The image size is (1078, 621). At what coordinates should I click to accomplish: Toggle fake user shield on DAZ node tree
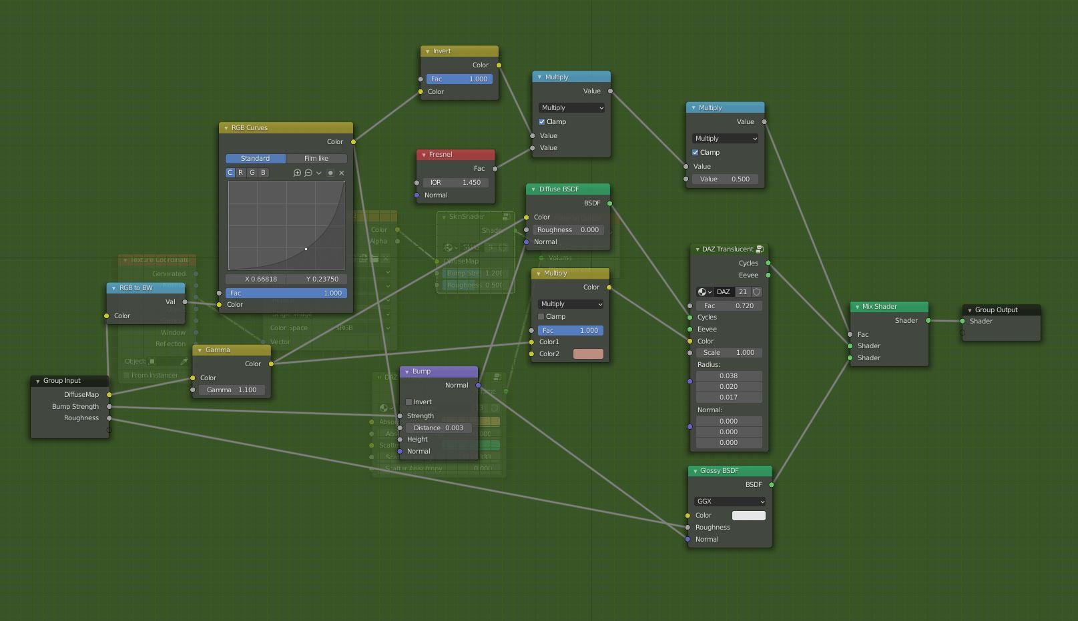(x=756, y=292)
